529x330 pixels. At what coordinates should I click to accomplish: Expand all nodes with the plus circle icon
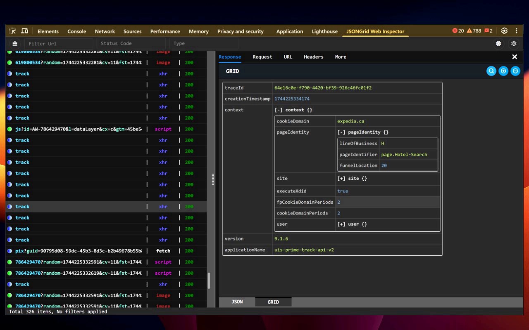pyautogui.click(x=503, y=71)
